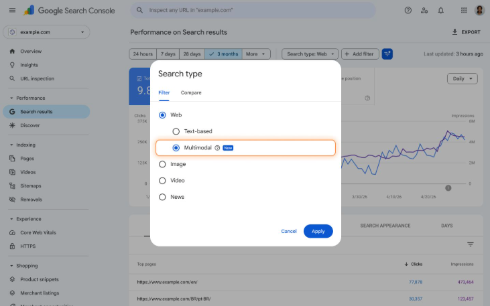This screenshot has height=306, width=490.
Task: Collapse the Shopping sidebar section
Action: (x=11, y=266)
